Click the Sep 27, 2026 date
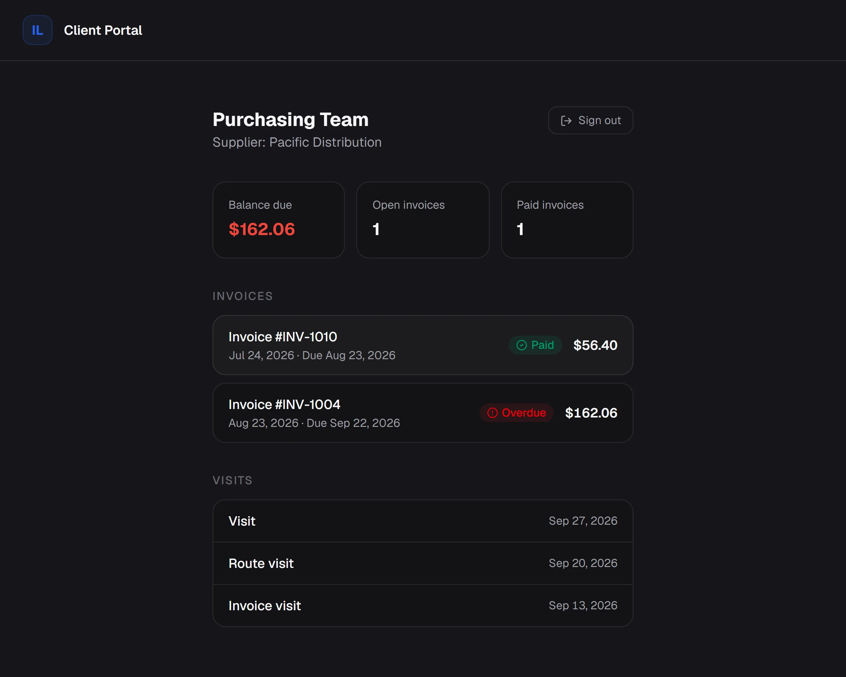Viewport: 846px width, 677px height. 583,521
